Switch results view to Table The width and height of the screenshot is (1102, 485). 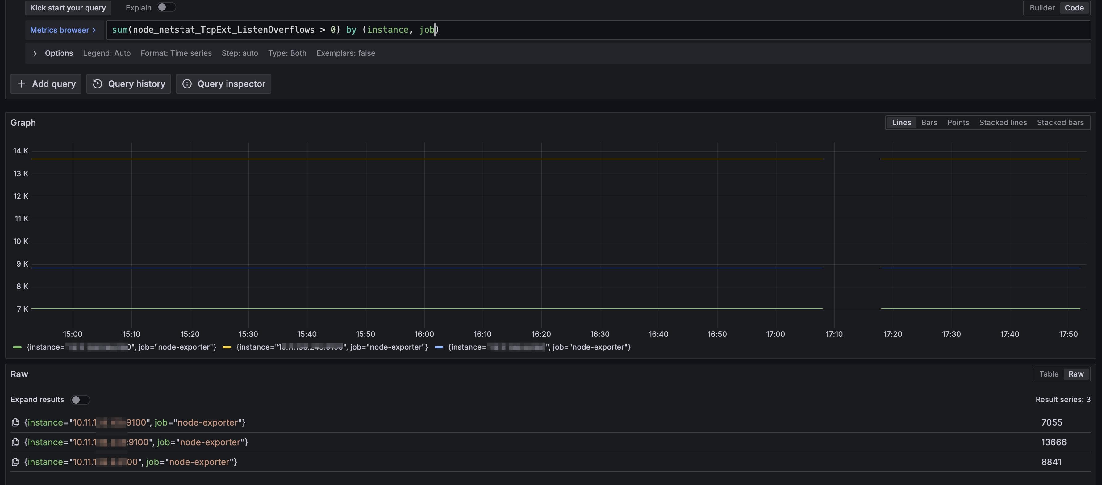[x=1049, y=374]
